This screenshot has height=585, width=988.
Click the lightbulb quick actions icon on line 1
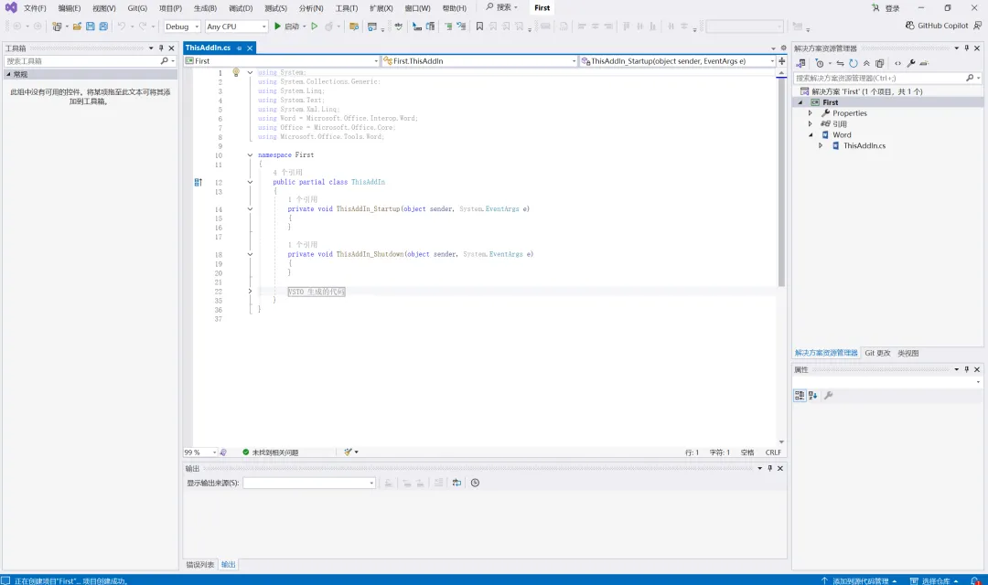(236, 72)
